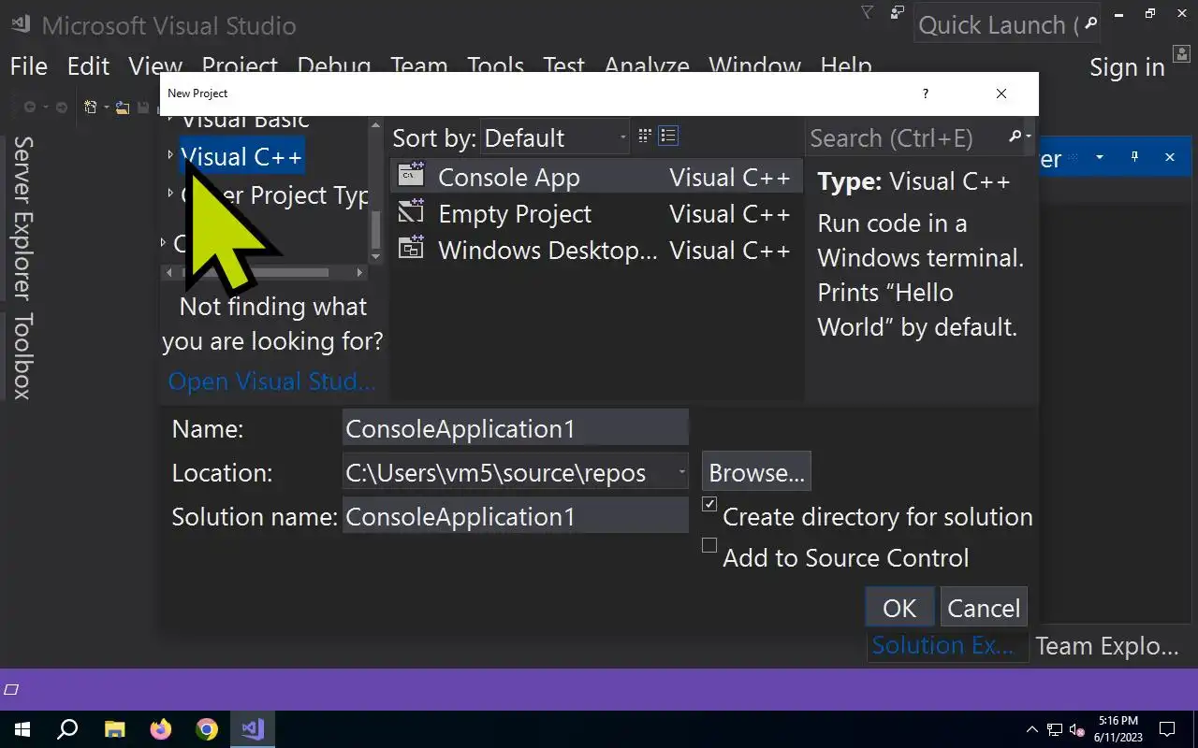Screen dimensions: 1198x748
Task: Toggle auto-hide pin on the docked panel
Action: (1135, 157)
